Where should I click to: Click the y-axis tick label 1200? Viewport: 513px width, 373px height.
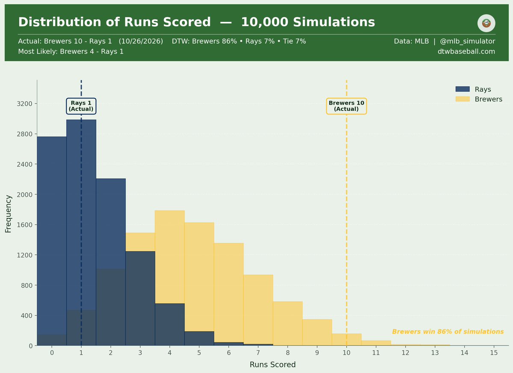[x=24, y=255]
